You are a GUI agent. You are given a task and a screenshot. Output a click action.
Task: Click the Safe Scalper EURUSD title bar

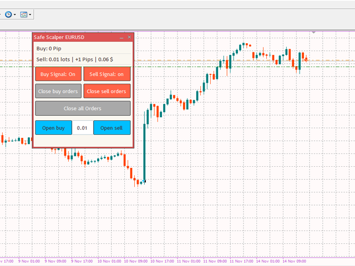72,37
